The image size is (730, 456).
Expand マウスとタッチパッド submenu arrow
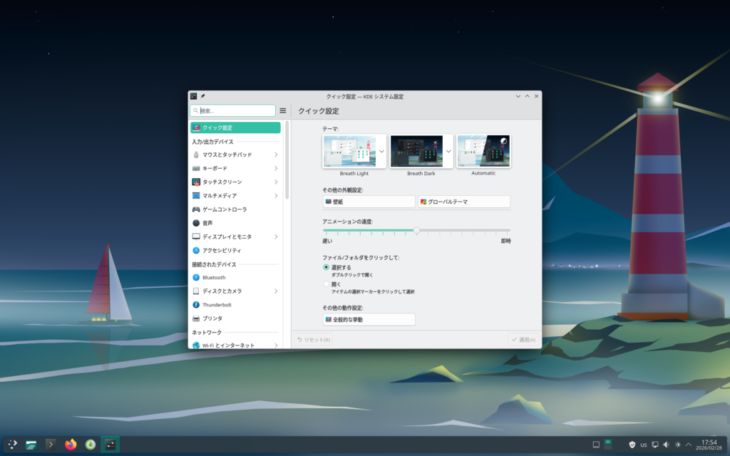[x=276, y=155]
